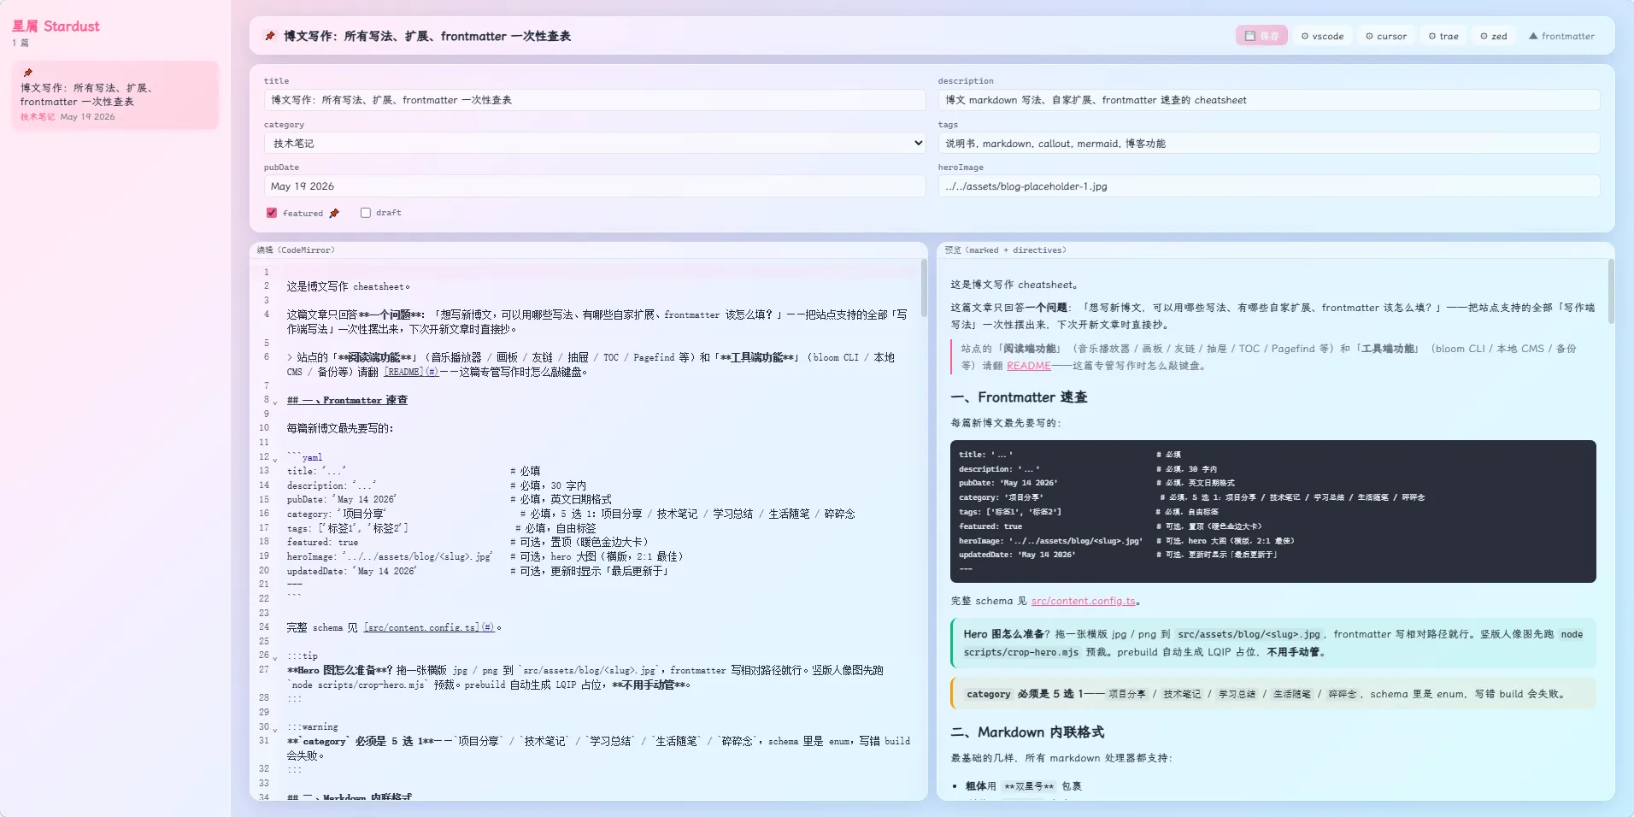The image size is (1634, 817).
Task: Click the 星屑 Stardust logo
Action: [56, 26]
